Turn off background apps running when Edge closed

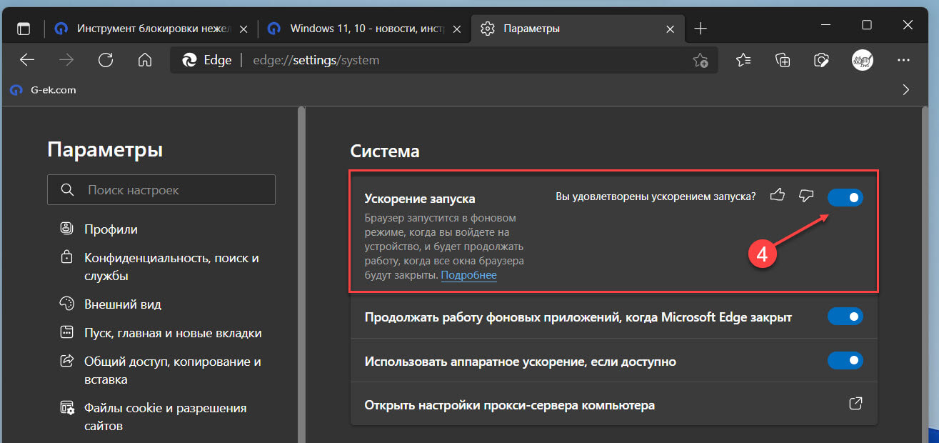(x=845, y=317)
